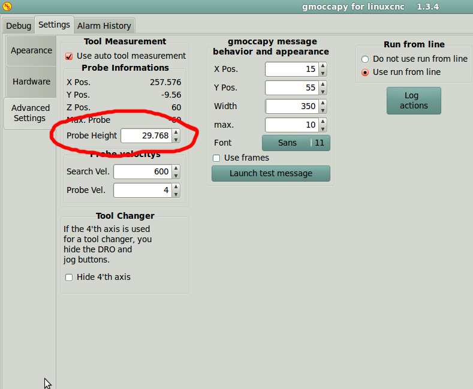The height and width of the screenshot is (389, 473).
Task: Click the Log actions button
Action: coord(414,101)
